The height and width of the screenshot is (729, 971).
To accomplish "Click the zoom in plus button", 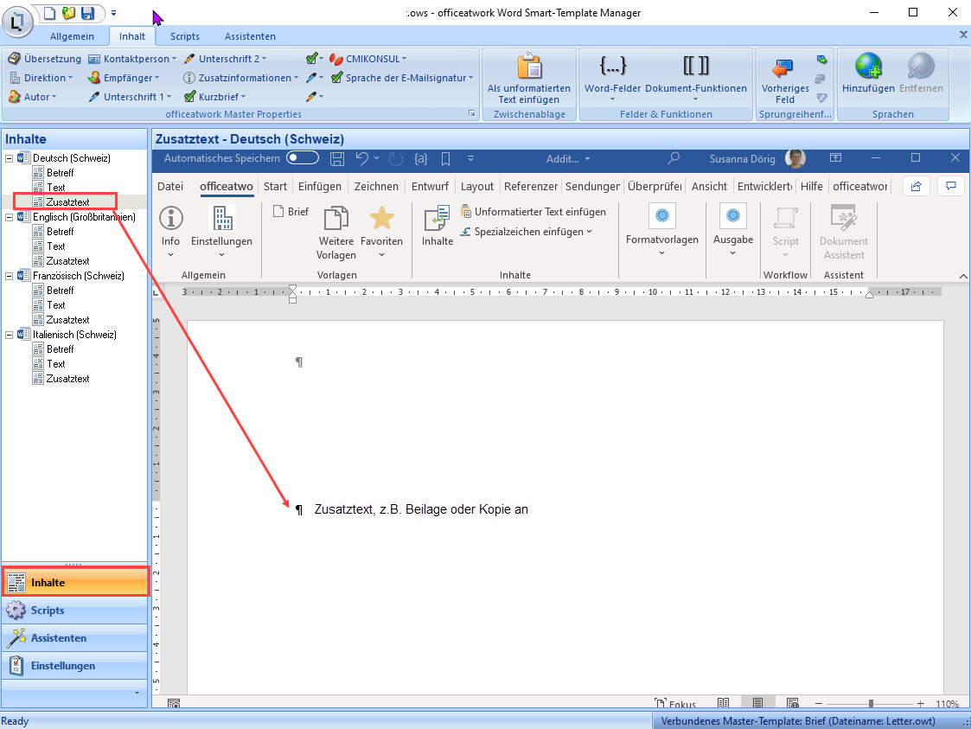I will pyautogui.click(x=920, y=704).
